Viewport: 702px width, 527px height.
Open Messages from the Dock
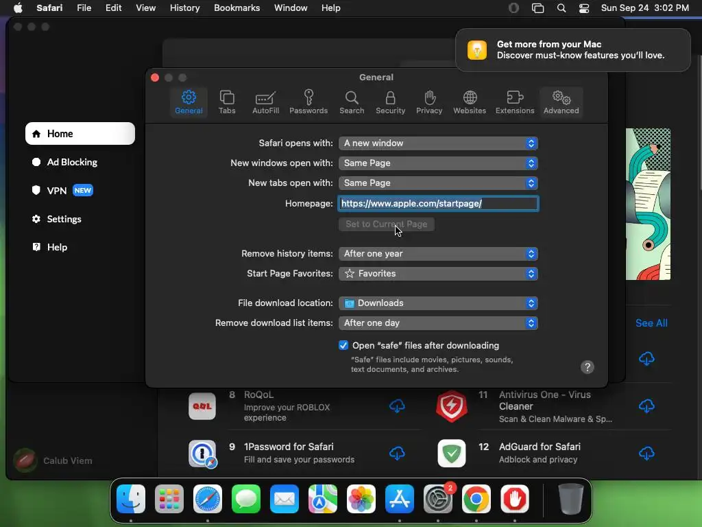246,499
